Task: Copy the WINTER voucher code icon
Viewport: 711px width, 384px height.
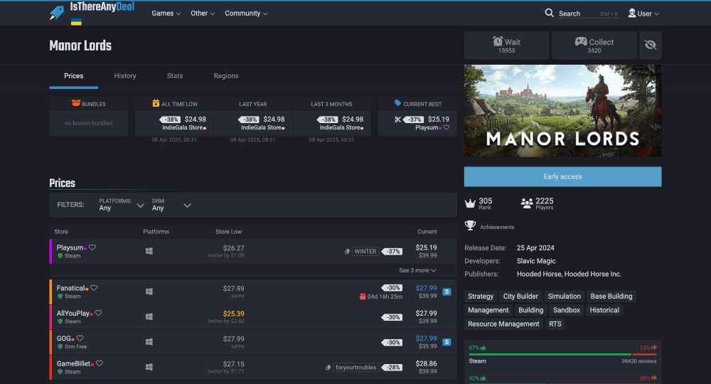Action: [347, 251]
